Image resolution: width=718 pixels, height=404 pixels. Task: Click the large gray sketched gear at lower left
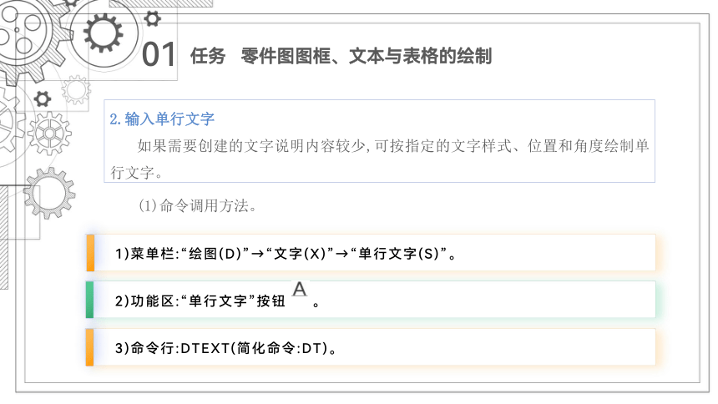pos(49,193)
